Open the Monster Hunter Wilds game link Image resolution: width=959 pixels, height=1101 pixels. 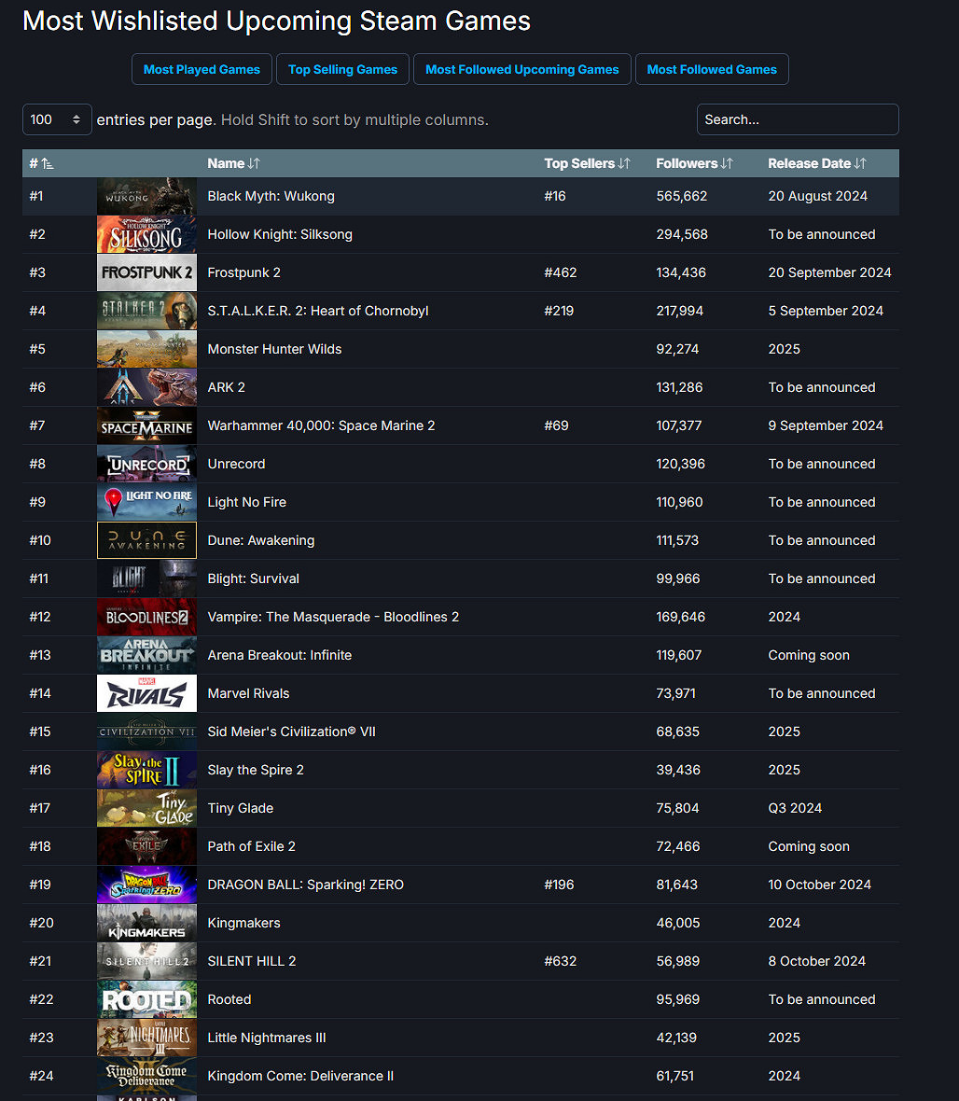tap(274, 349)
